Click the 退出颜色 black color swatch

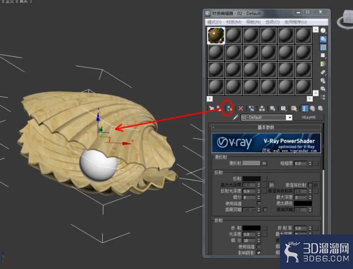point(303,203)
